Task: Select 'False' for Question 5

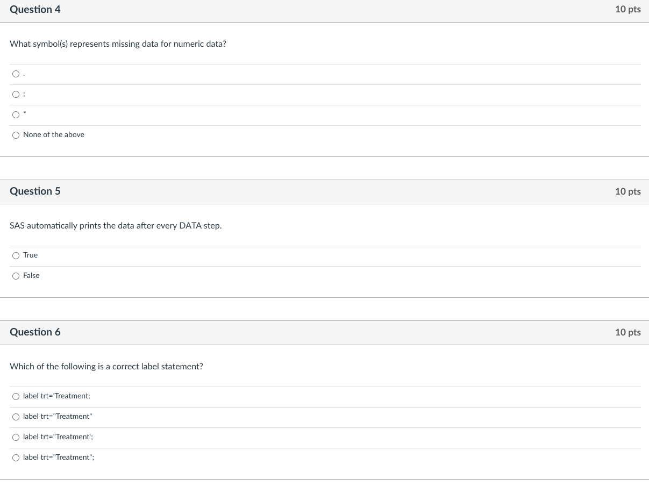Action: 16,276
